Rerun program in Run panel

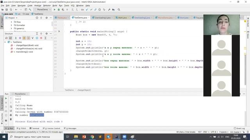(x=6, y=98)
